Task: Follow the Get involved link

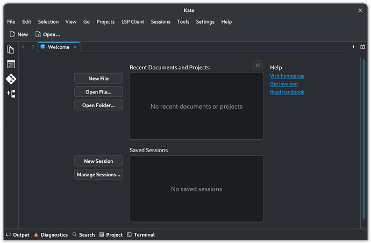Action: click(284, 84)
